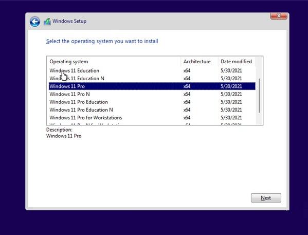
Task: Select the Windows 11 Pro Education row
Action: [x=152, y=102]
